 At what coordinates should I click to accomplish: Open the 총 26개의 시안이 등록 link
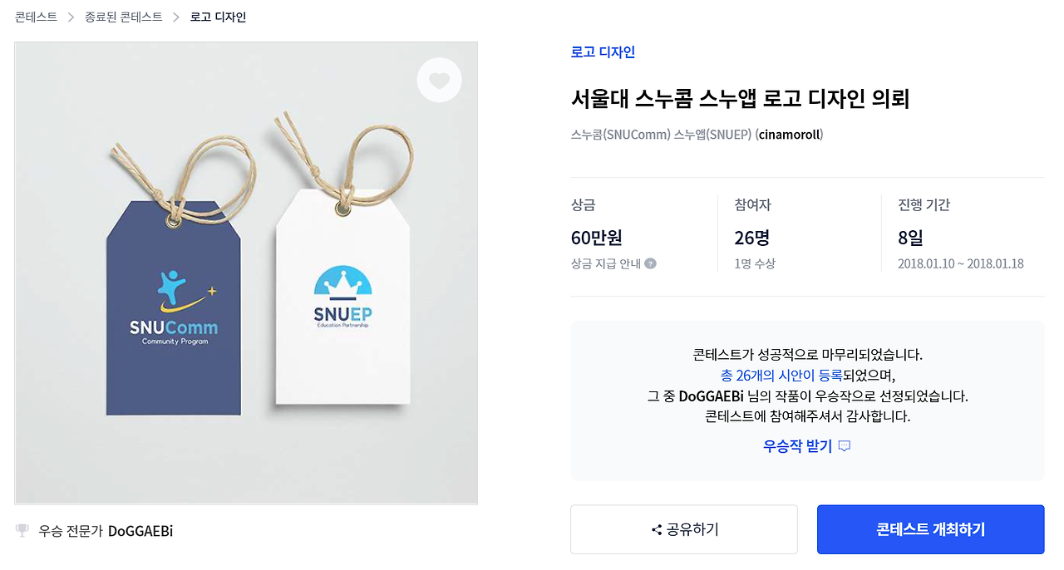[781, 376]
